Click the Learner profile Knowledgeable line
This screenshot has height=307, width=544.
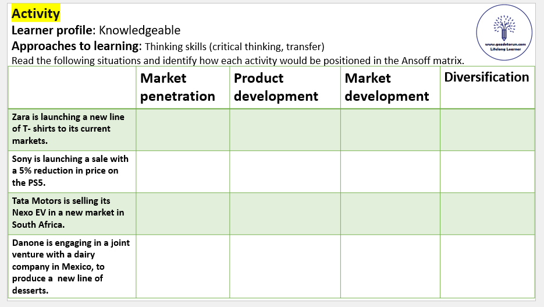pyautogui.click(x=96, y=30)
